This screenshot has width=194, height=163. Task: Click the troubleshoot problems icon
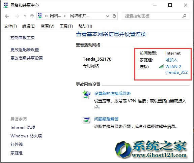86,120
